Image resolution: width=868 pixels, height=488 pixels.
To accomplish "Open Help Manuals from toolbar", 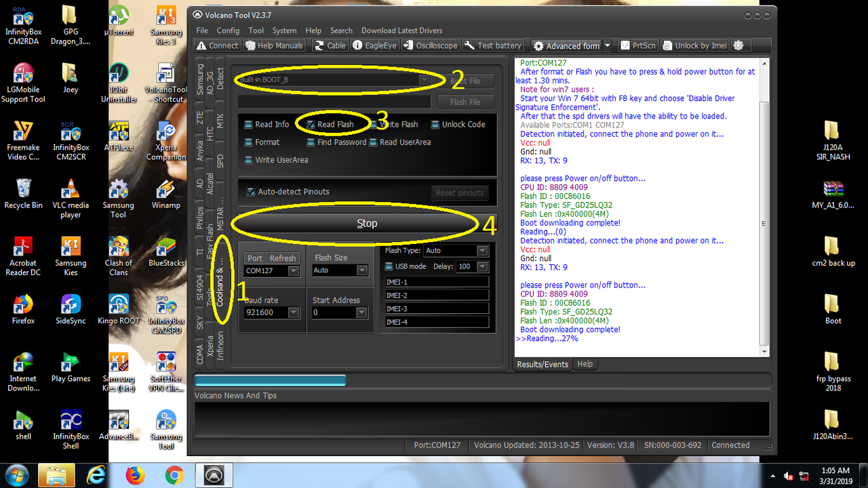I will pos(275,45).
